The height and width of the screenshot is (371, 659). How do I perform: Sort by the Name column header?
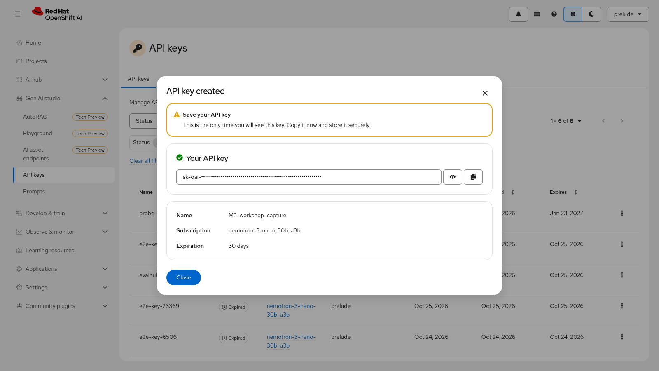click(x=146, y=192)
